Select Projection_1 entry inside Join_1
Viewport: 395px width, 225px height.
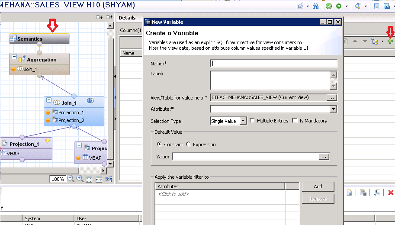(x=71, y=112)
